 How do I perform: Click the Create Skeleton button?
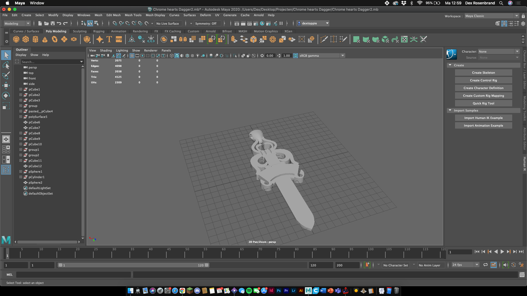click(x=483, y=73)
